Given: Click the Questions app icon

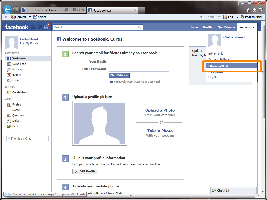Looking at the screenshot, I should pos(9,116).
